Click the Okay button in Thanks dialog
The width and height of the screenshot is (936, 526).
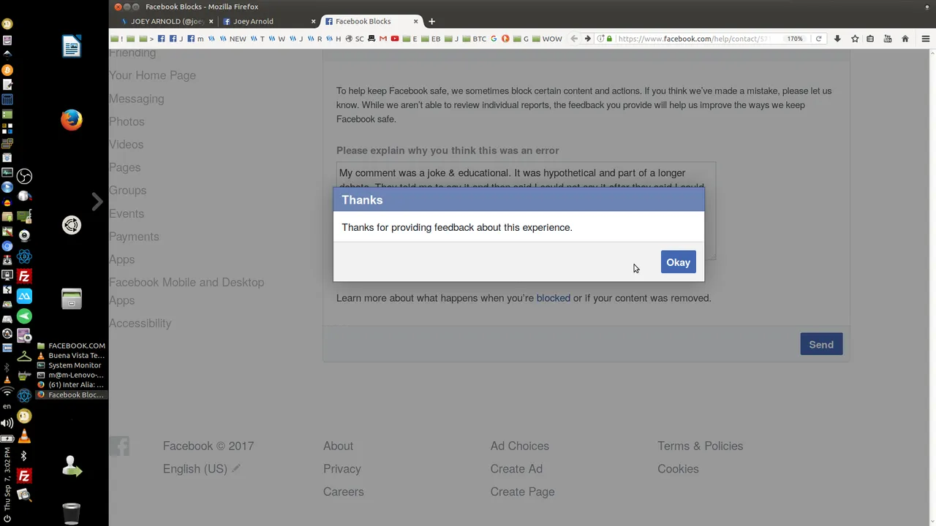click(x=678, y=262)
